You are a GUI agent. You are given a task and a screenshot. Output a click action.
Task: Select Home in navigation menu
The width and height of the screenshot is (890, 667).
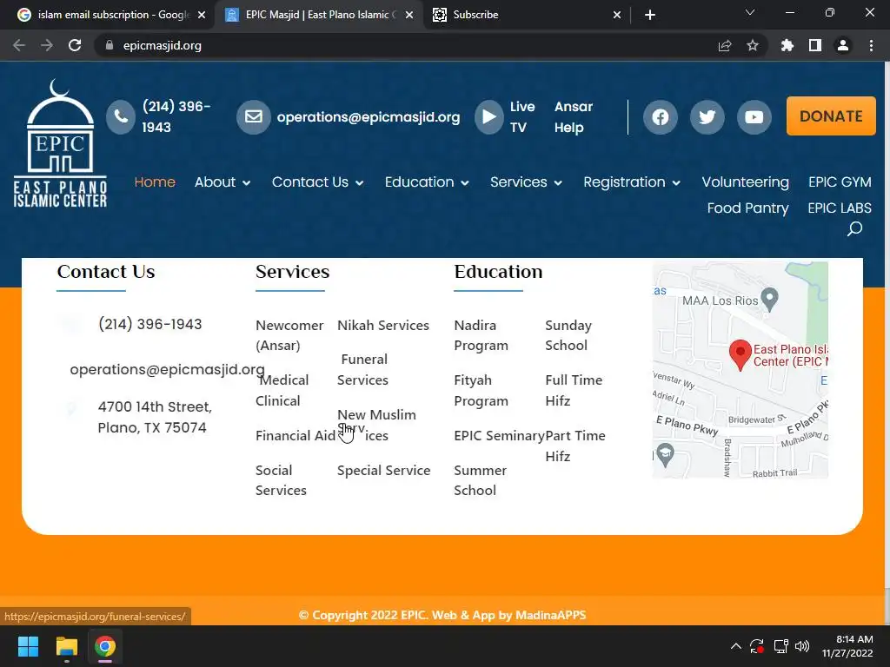155,182
